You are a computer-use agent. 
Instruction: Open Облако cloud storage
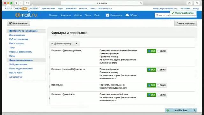132,15
